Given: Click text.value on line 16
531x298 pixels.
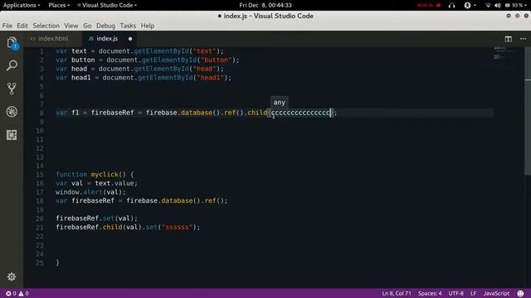Looking at the screenshot, I should point(114,183).
